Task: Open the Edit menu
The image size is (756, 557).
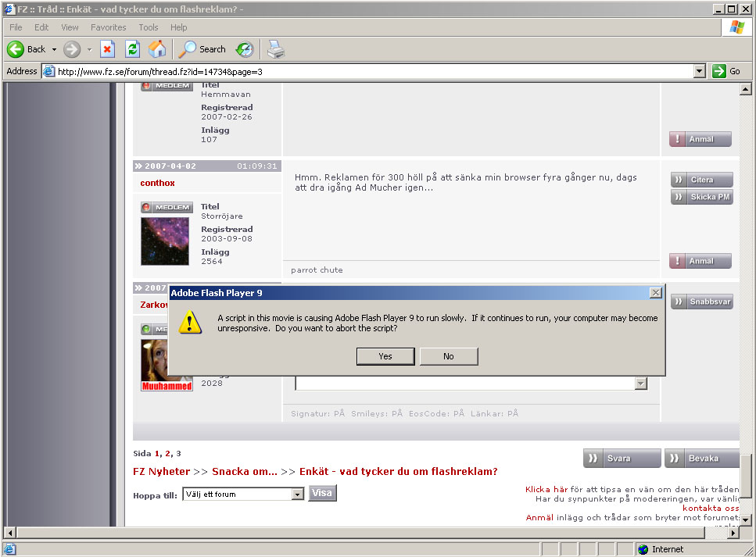Action: click(41, 27)
